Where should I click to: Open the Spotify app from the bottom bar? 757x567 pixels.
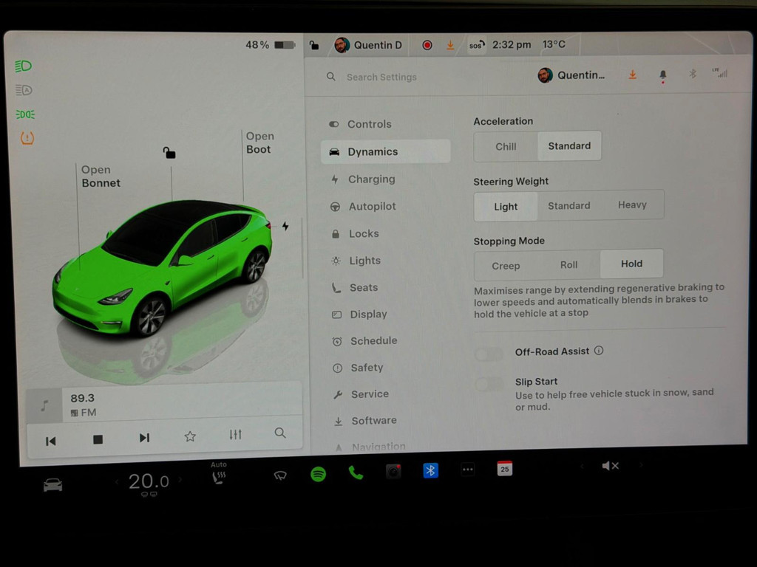(x=318, y=475)
